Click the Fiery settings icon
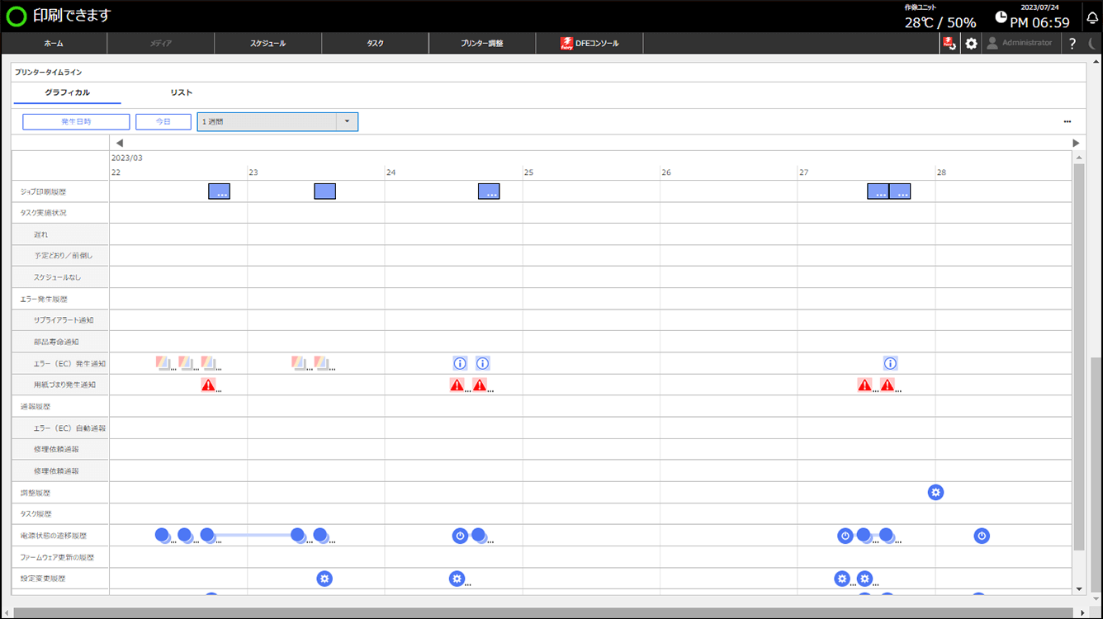This screenshot has height=619, width=1103. pos(949,44)
